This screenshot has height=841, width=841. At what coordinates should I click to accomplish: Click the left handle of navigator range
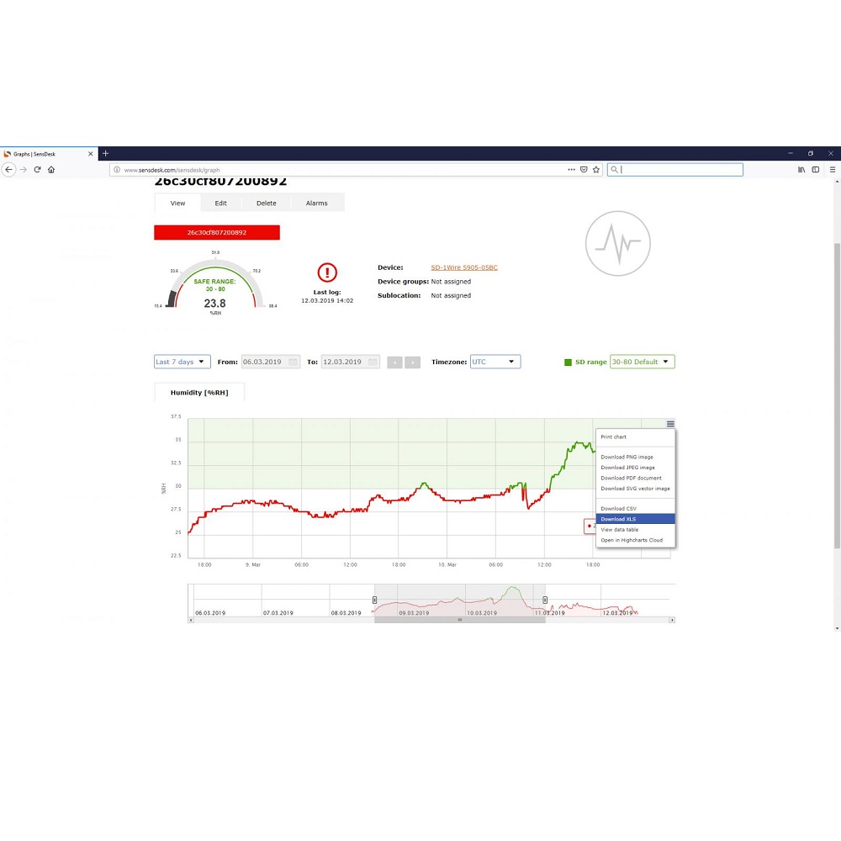(375, 600)
